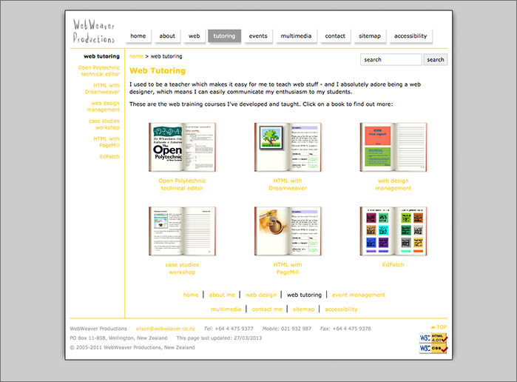The width and height of the screenshot is (517, 382).
Task: Open the W3C HTML 4.01 validation badge
Action: click(433, 338)
